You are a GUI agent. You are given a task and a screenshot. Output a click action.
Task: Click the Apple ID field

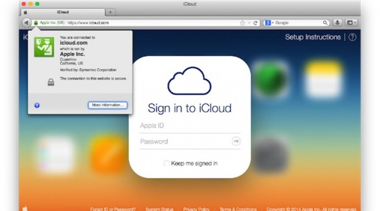190,126
